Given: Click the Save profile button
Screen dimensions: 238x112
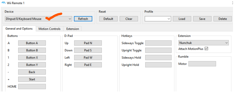Looking at the screenshot, I should pos(202,19).
